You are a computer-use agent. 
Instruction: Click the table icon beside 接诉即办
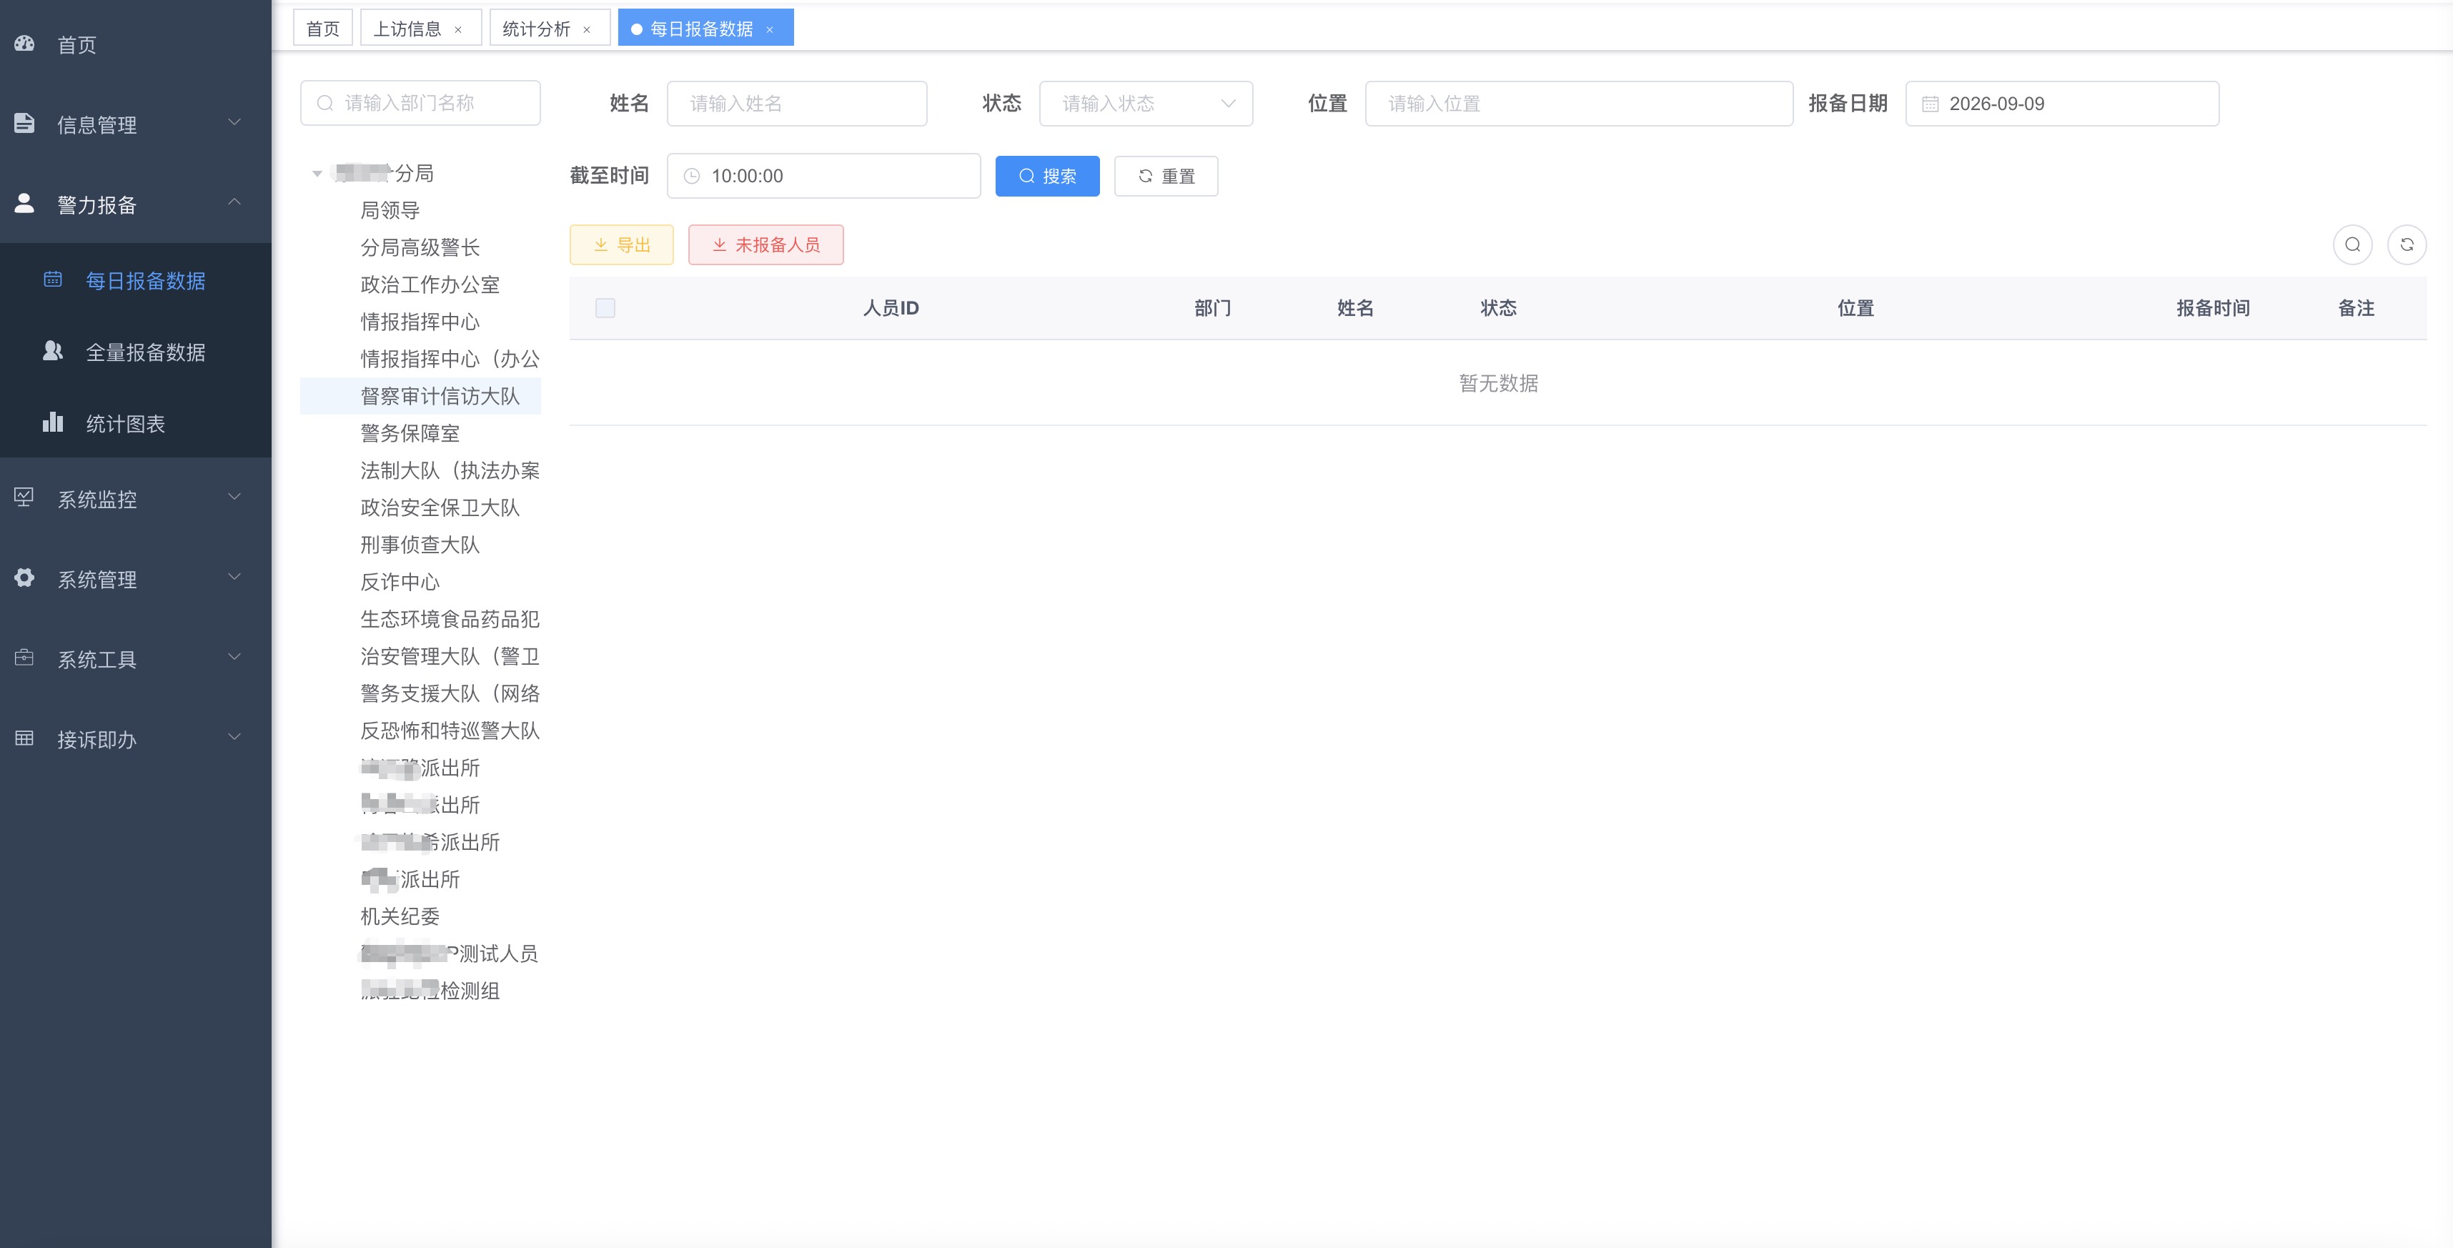[x=25, y=738]
